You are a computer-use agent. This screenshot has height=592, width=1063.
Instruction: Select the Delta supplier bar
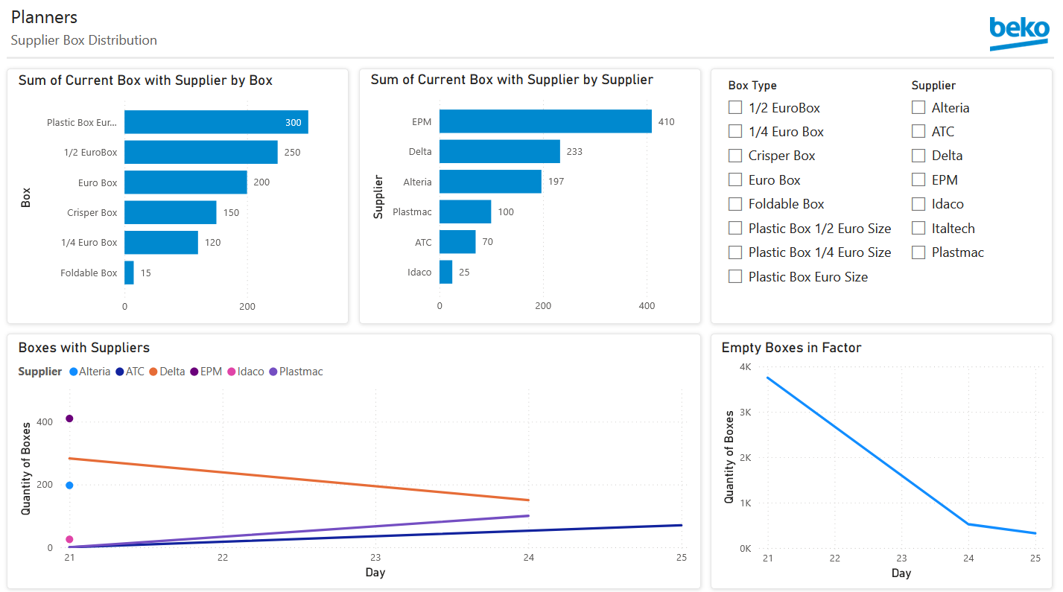[x=500, y=151]
